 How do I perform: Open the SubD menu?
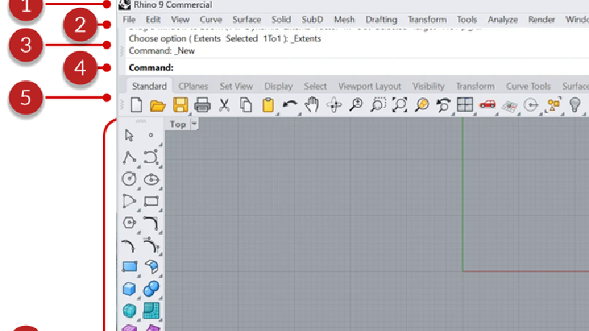click(x=312, y=20)
